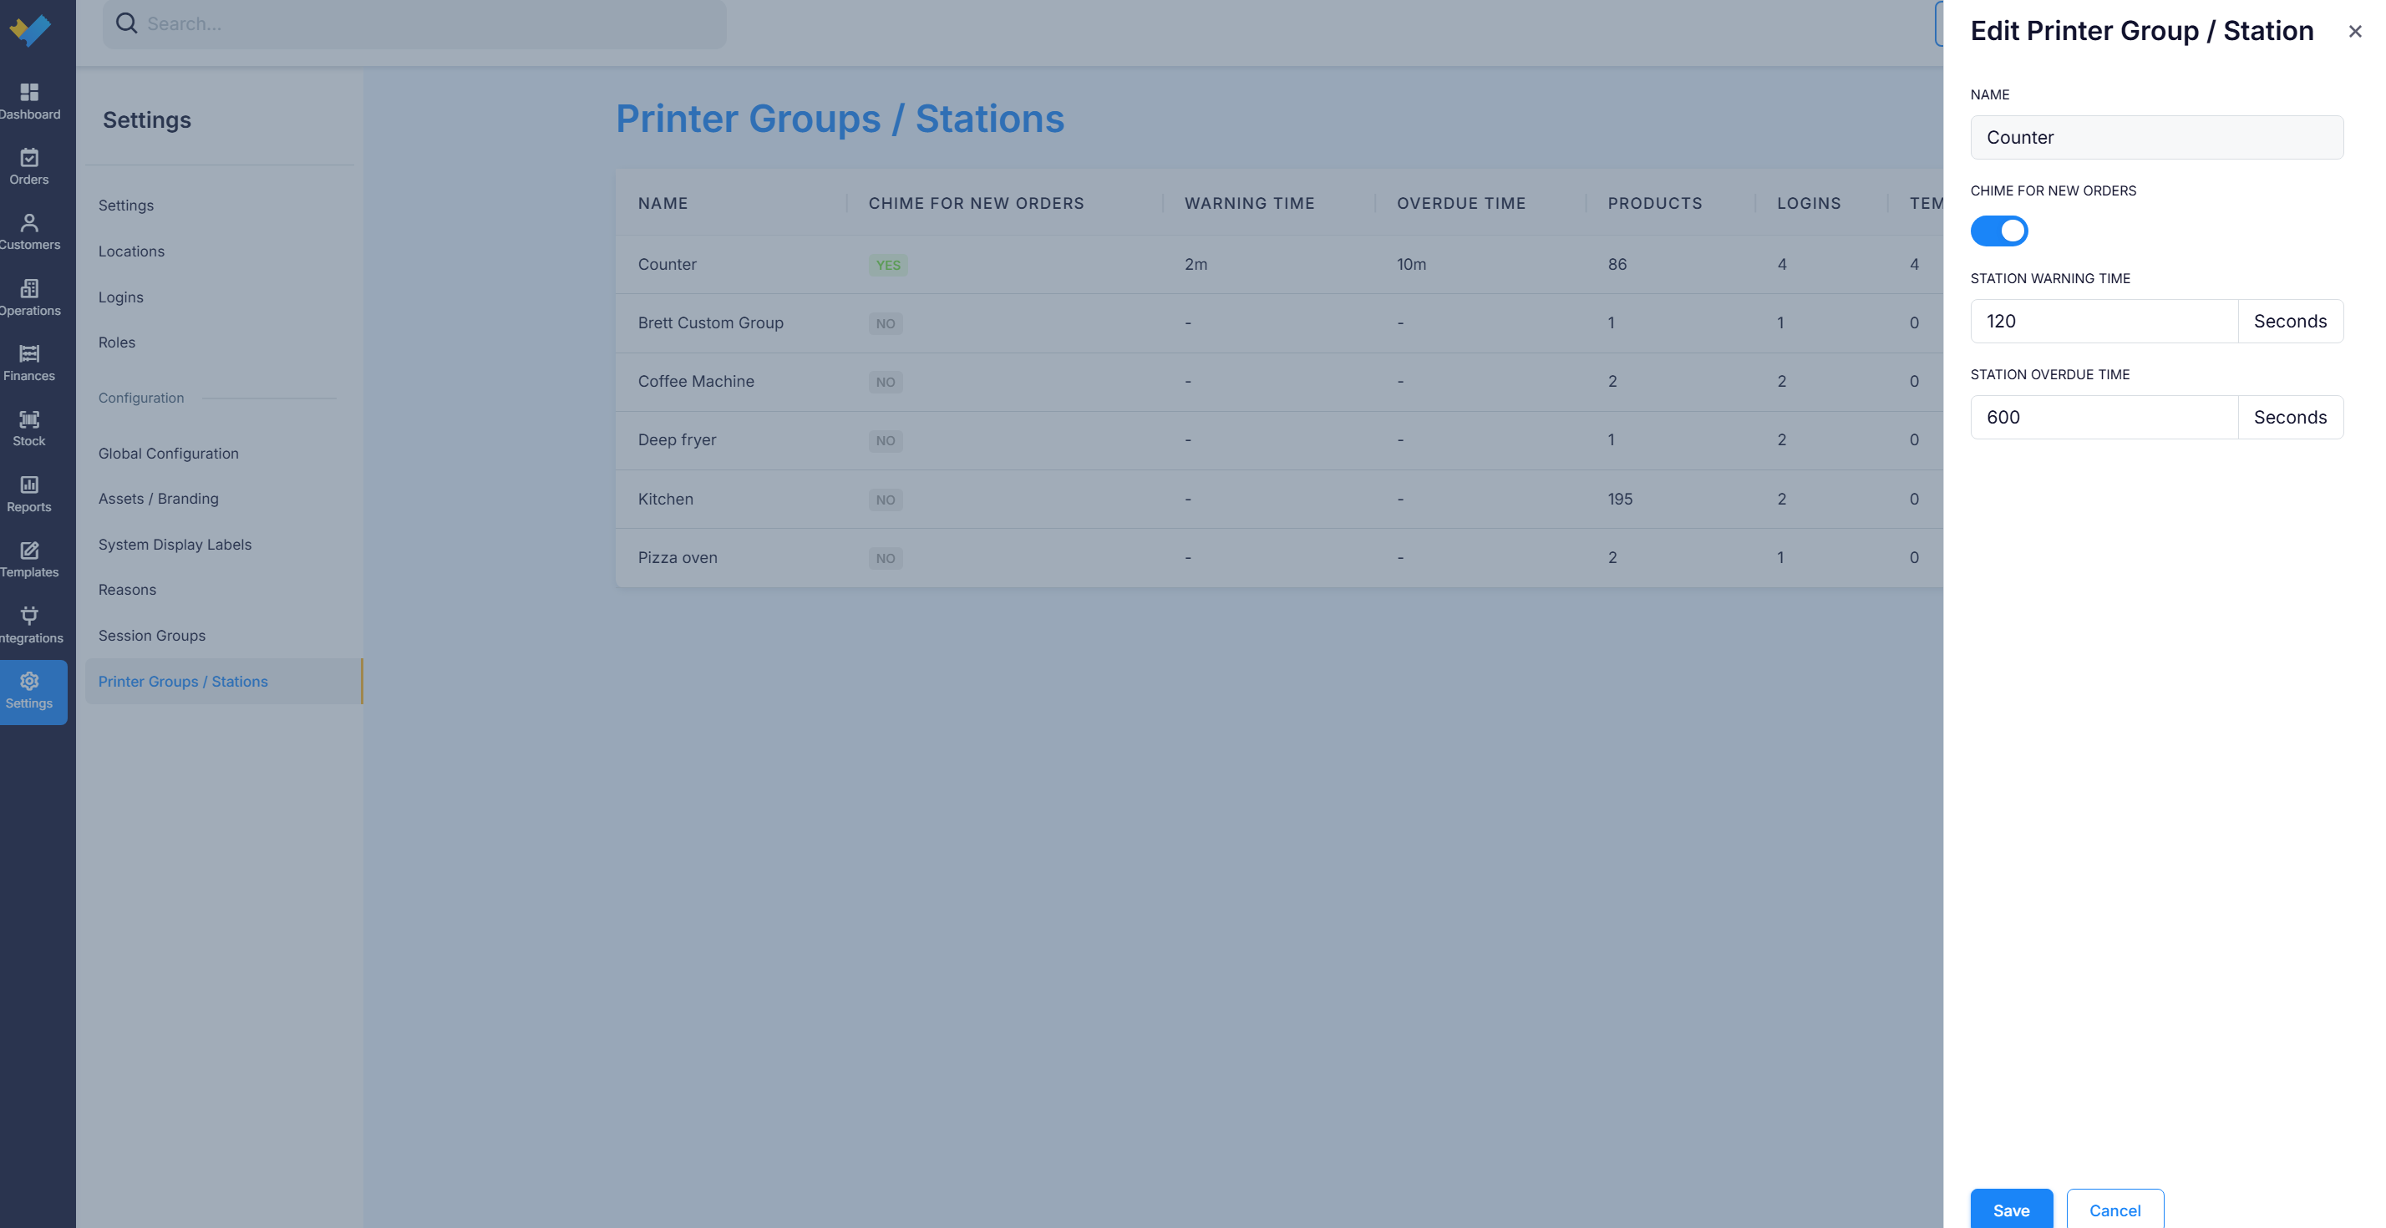
Task: Open the Stock sidebar icon
Action: tap(29, 429)
